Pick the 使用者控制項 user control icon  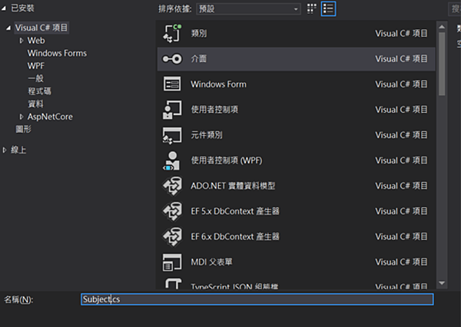(x=172, y=110)
